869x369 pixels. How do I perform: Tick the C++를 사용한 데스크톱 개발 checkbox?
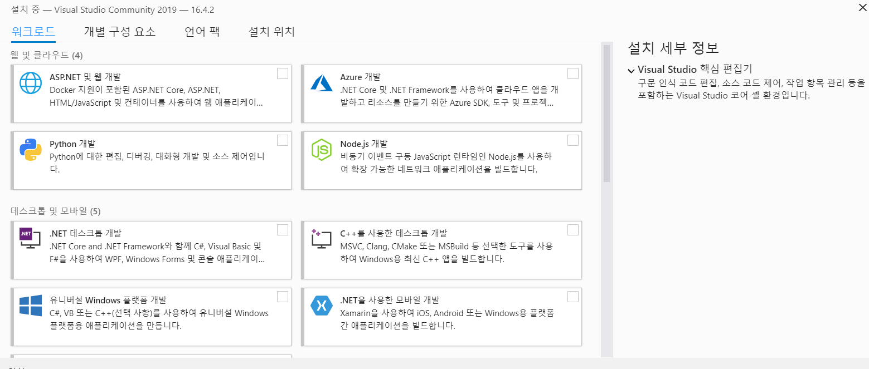[x=573, y=230]
